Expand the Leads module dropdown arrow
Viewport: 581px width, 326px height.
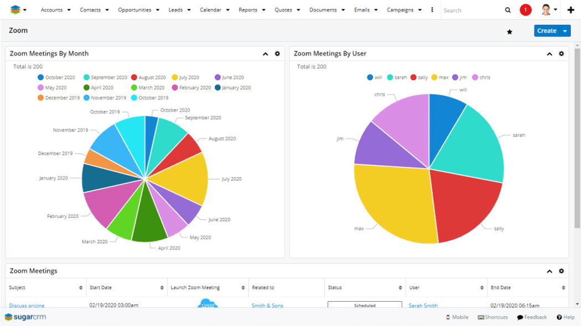point(189,10)
